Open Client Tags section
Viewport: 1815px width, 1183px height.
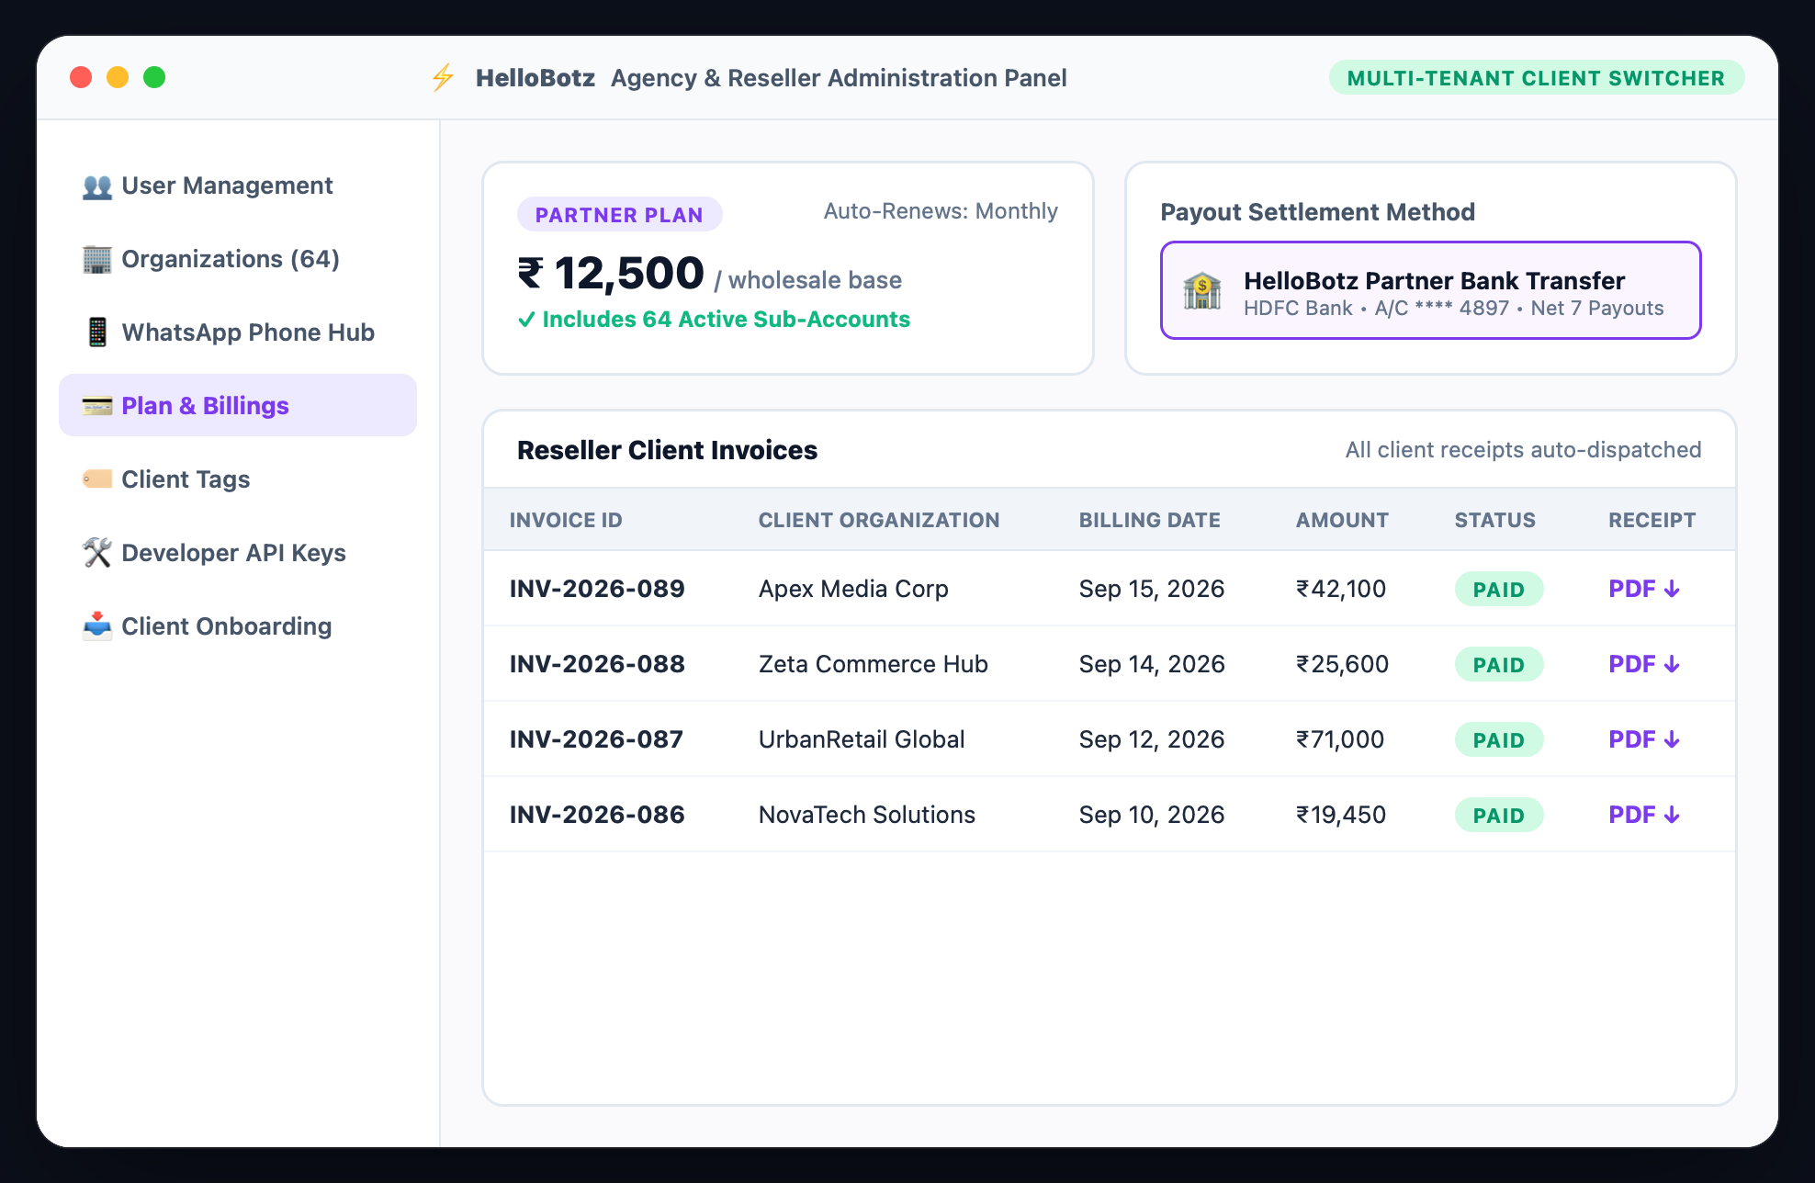point(238,479)
